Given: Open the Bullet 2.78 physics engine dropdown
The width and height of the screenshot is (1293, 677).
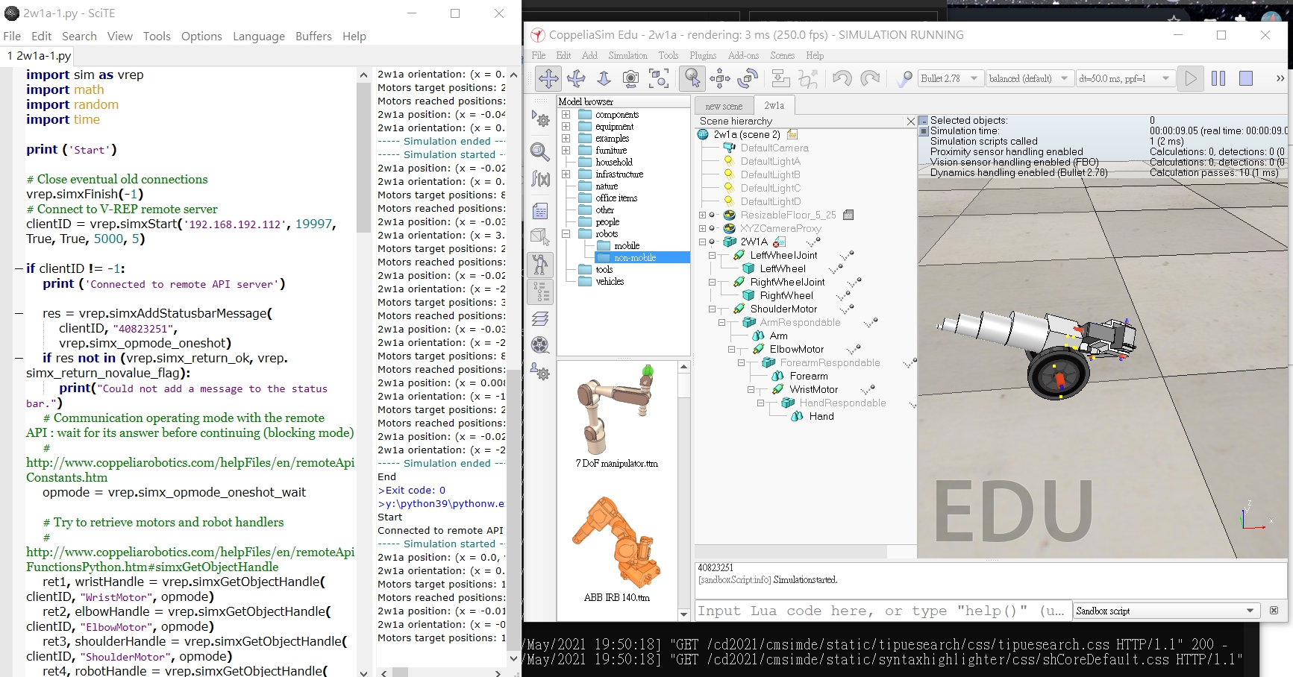Looking at the screenshot, I should [x=950, y=78].
